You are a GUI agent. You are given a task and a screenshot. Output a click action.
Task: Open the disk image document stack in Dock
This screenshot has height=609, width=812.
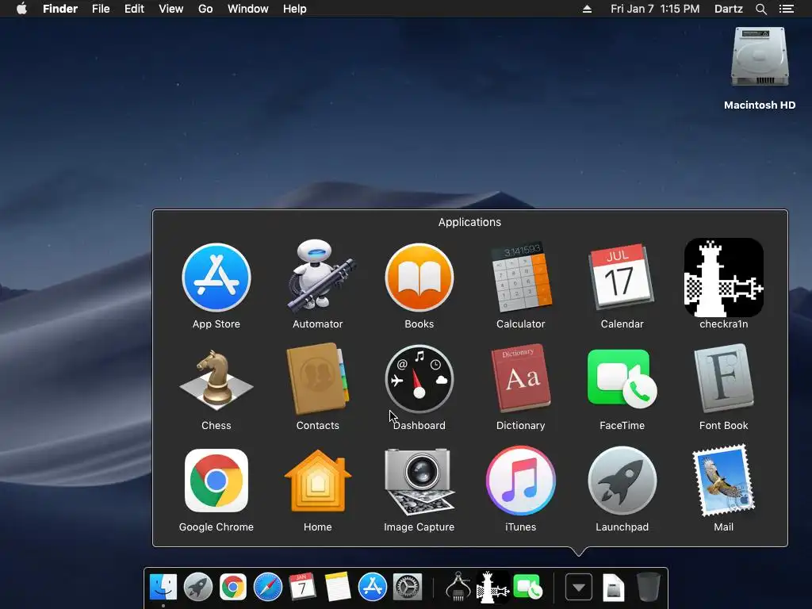pos(614,588)
